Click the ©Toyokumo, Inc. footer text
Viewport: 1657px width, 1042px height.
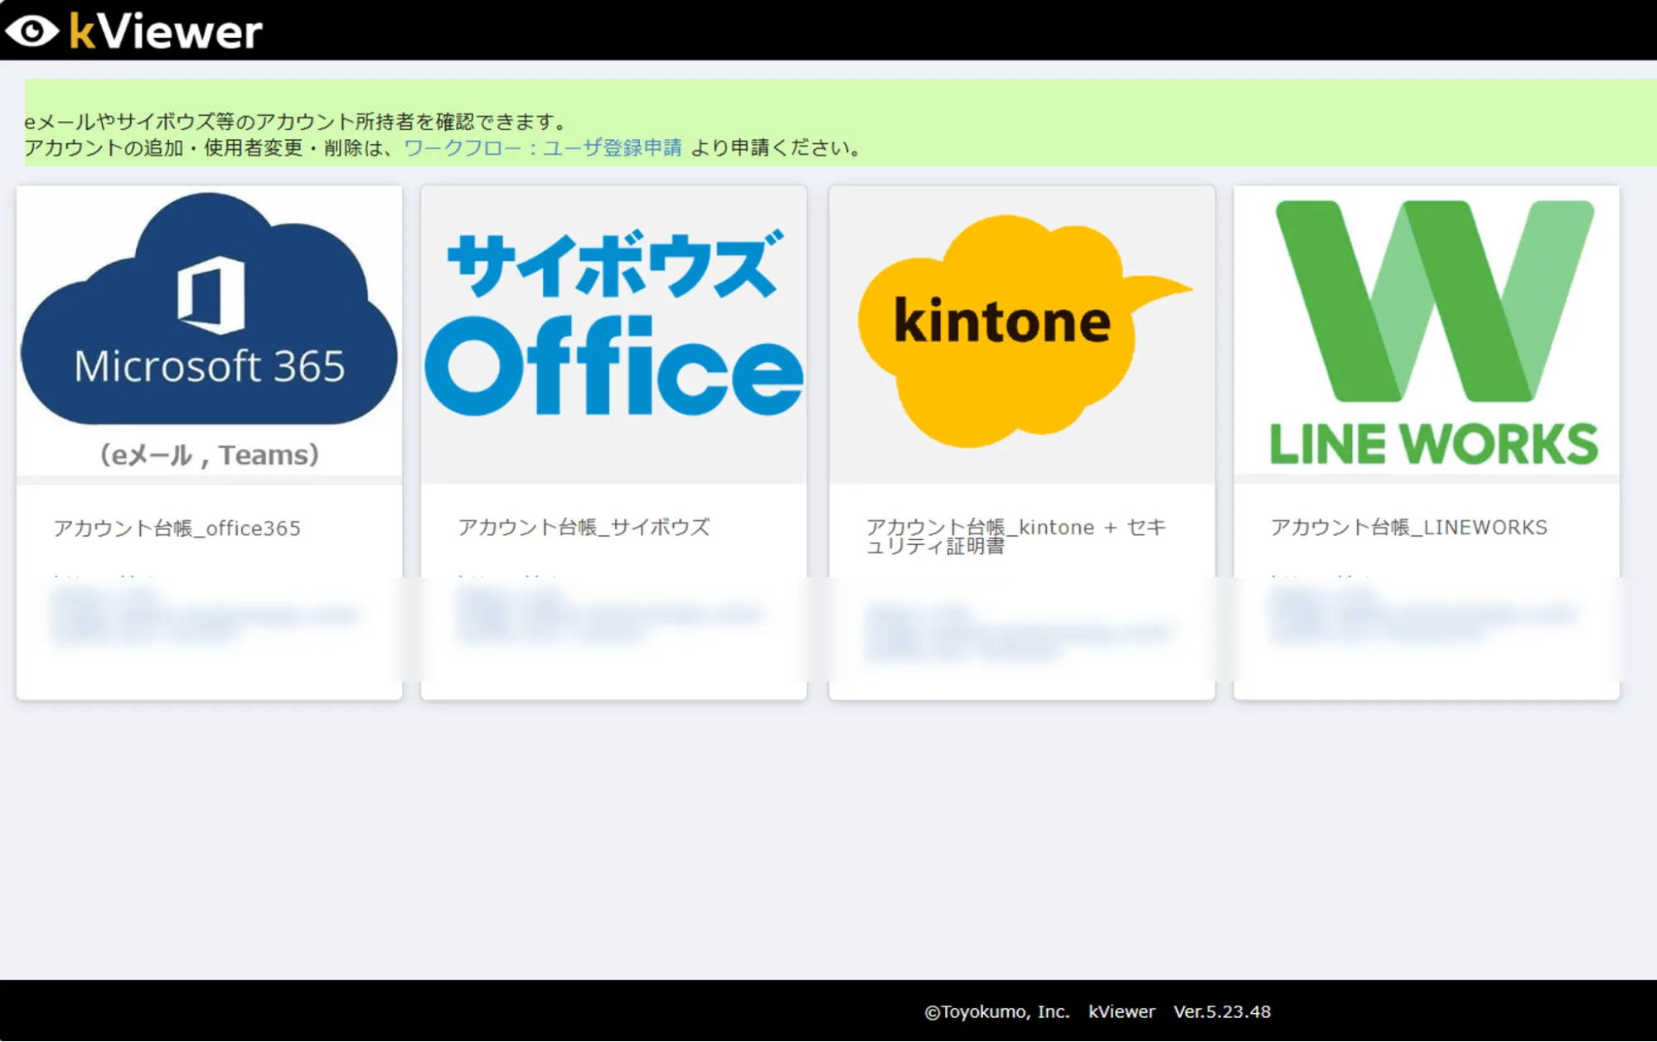pyautogui.click(x=996, y=1011)
